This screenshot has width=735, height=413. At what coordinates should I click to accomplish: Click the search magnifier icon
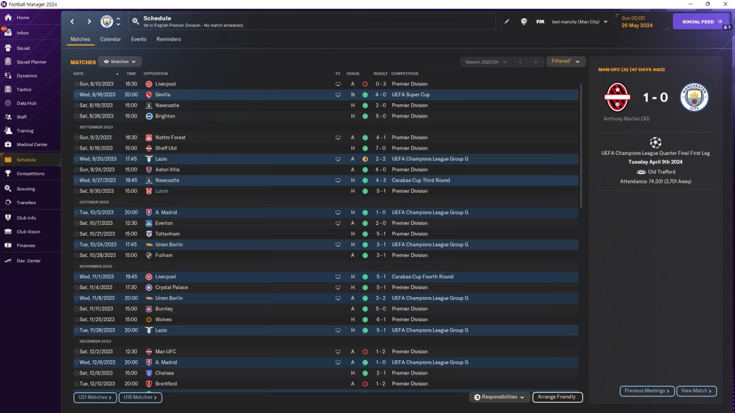coord(136,21)
